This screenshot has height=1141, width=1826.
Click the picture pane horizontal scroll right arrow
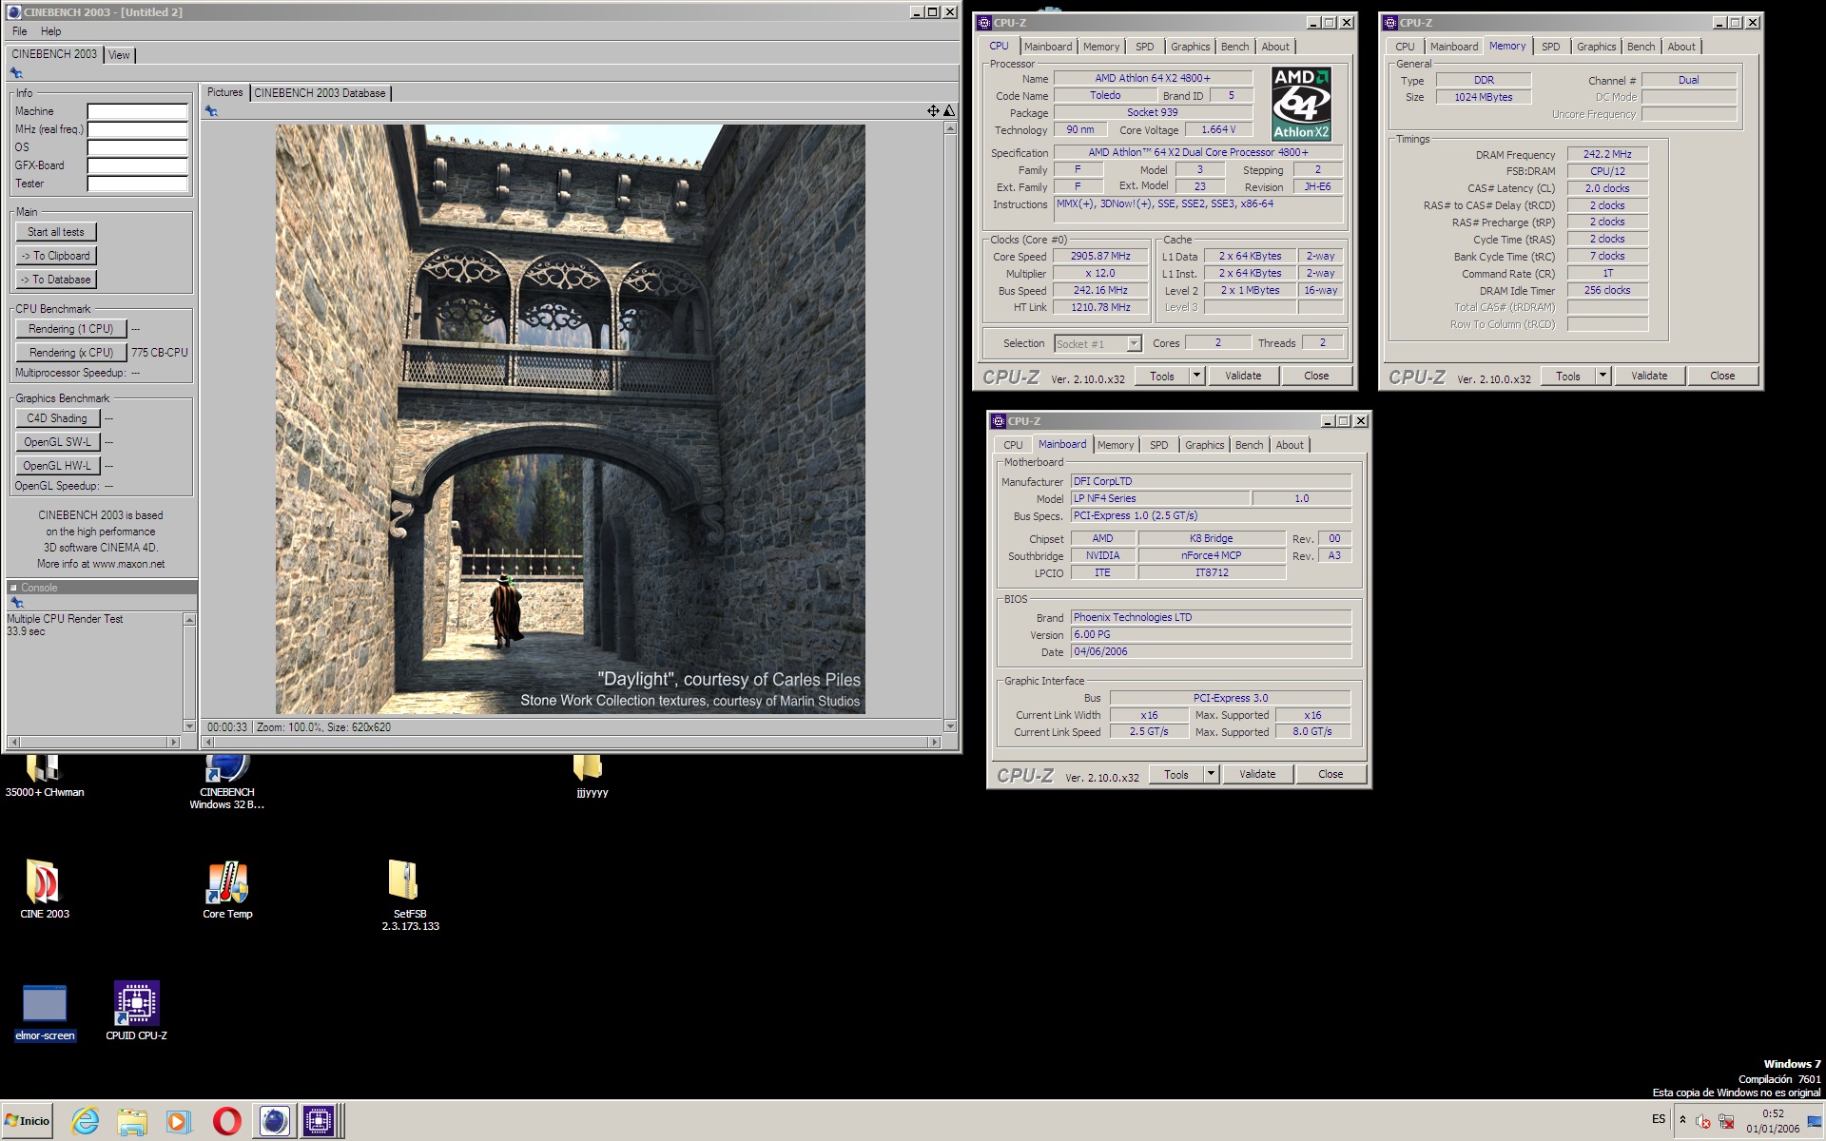click(x=934, y=742)
